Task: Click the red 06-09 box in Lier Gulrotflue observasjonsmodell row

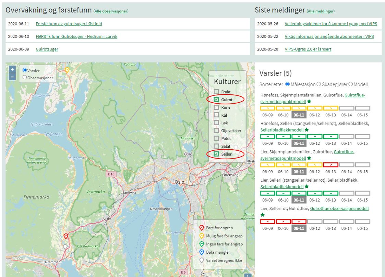Action: 268,221
